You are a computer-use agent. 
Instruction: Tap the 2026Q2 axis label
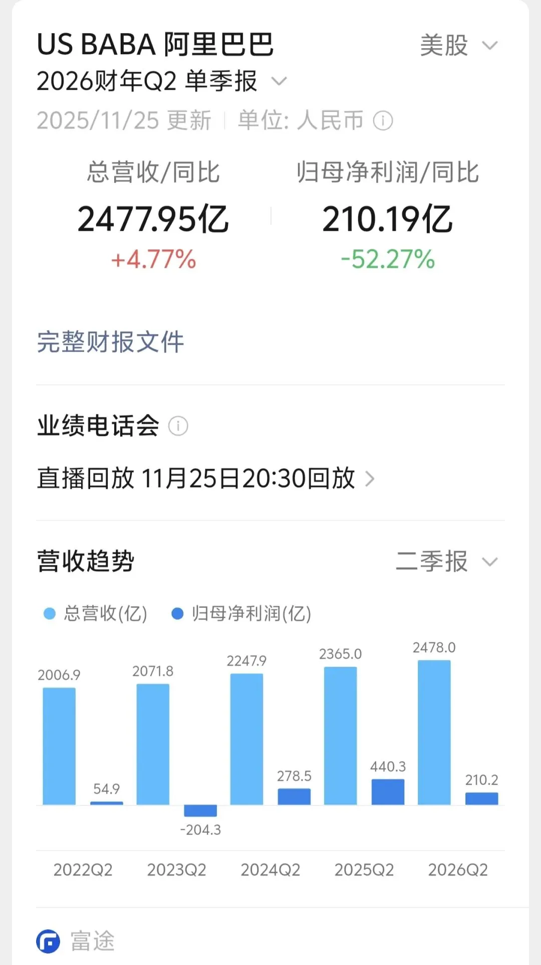[458, 870]
